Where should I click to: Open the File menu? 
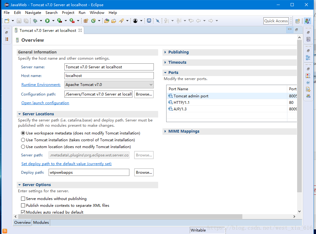[6, 12]
